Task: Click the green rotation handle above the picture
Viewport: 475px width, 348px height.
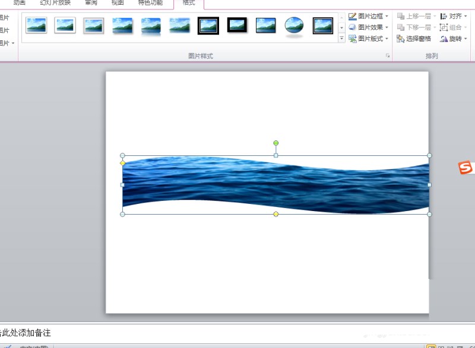Action: (x=275, y=143)
